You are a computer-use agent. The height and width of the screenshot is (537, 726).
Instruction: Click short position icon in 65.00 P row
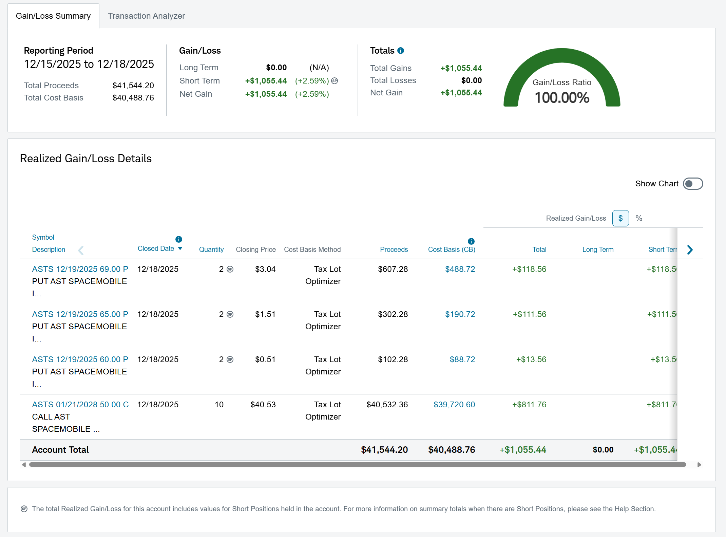click(x=230, y=314)
